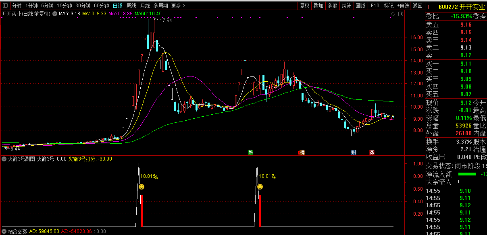Screen dimensions: 487x235
Task: Click the 榜 event marker on the timeline
Action: click(302, 152)
